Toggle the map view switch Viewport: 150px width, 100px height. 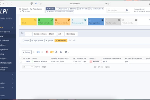pyautogui.click(x=34, y=52)
